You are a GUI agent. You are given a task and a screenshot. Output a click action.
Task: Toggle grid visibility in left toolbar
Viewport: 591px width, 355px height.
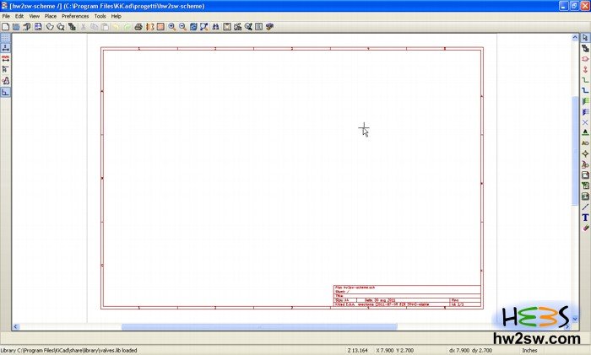[5, 38]
